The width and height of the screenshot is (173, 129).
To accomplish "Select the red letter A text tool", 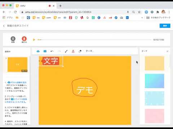I will pyautogui.click(x=73, y=51).
